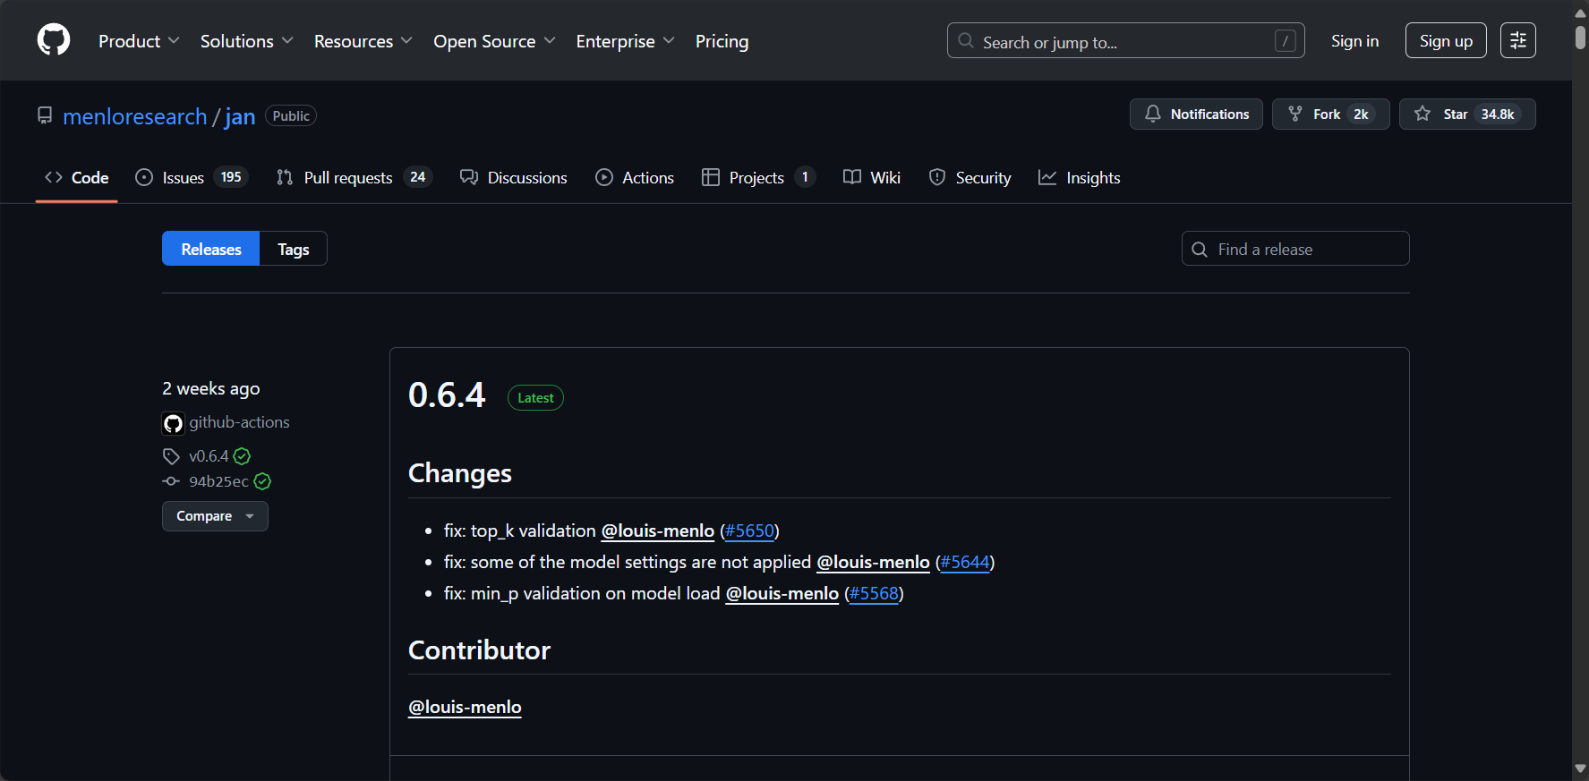The width and height of the screenshot is (1589, 781).
Task: Open the Insights tab
Action: point(1080,177)
